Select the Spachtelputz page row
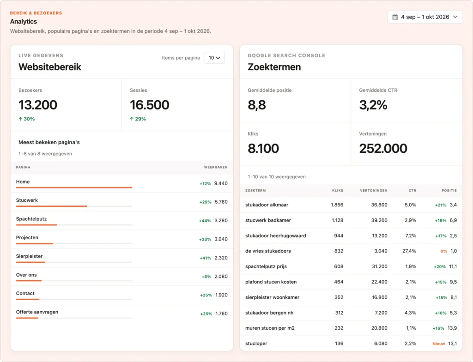 point(122,221)
